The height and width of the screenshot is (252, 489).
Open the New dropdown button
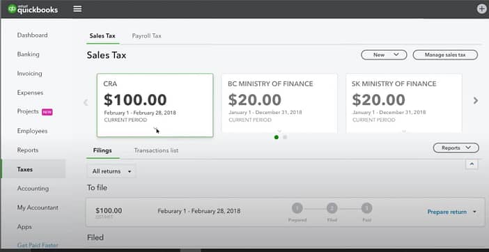tap(384, 55)
